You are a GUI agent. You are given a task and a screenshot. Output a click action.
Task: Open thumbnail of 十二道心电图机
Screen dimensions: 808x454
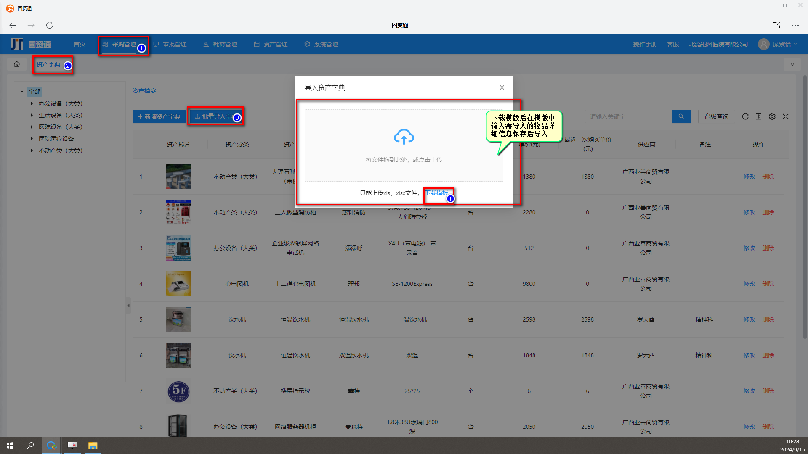[178, 284]
